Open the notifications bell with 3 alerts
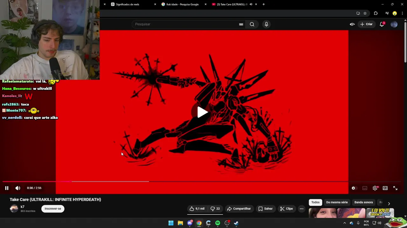Viewport: 407px width, 228px height. click(382, 24)
